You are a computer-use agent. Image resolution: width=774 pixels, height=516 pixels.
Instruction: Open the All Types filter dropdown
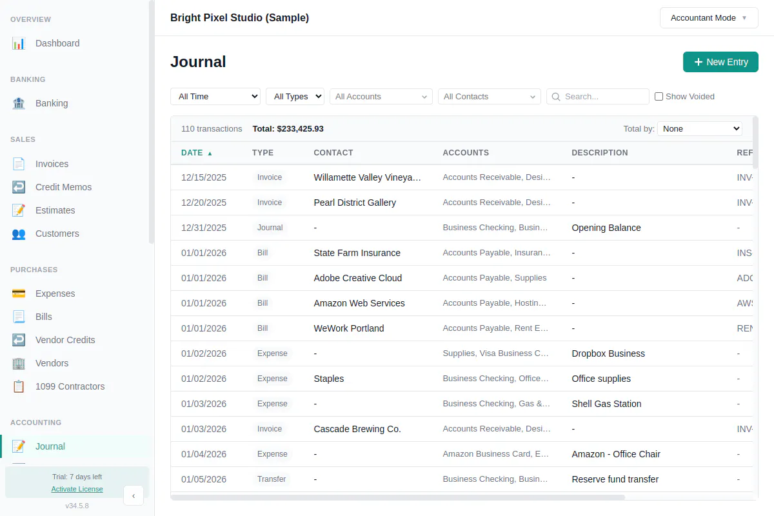(x=295, y=97)
